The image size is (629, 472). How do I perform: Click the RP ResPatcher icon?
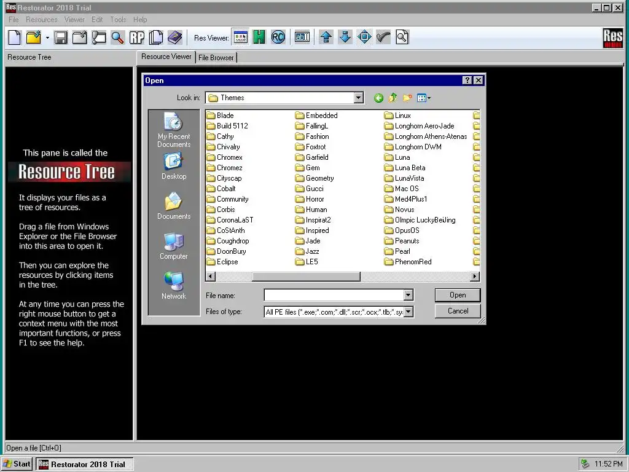[137, 37]
